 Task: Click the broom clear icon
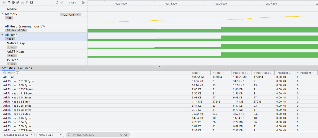coord(22,2)
